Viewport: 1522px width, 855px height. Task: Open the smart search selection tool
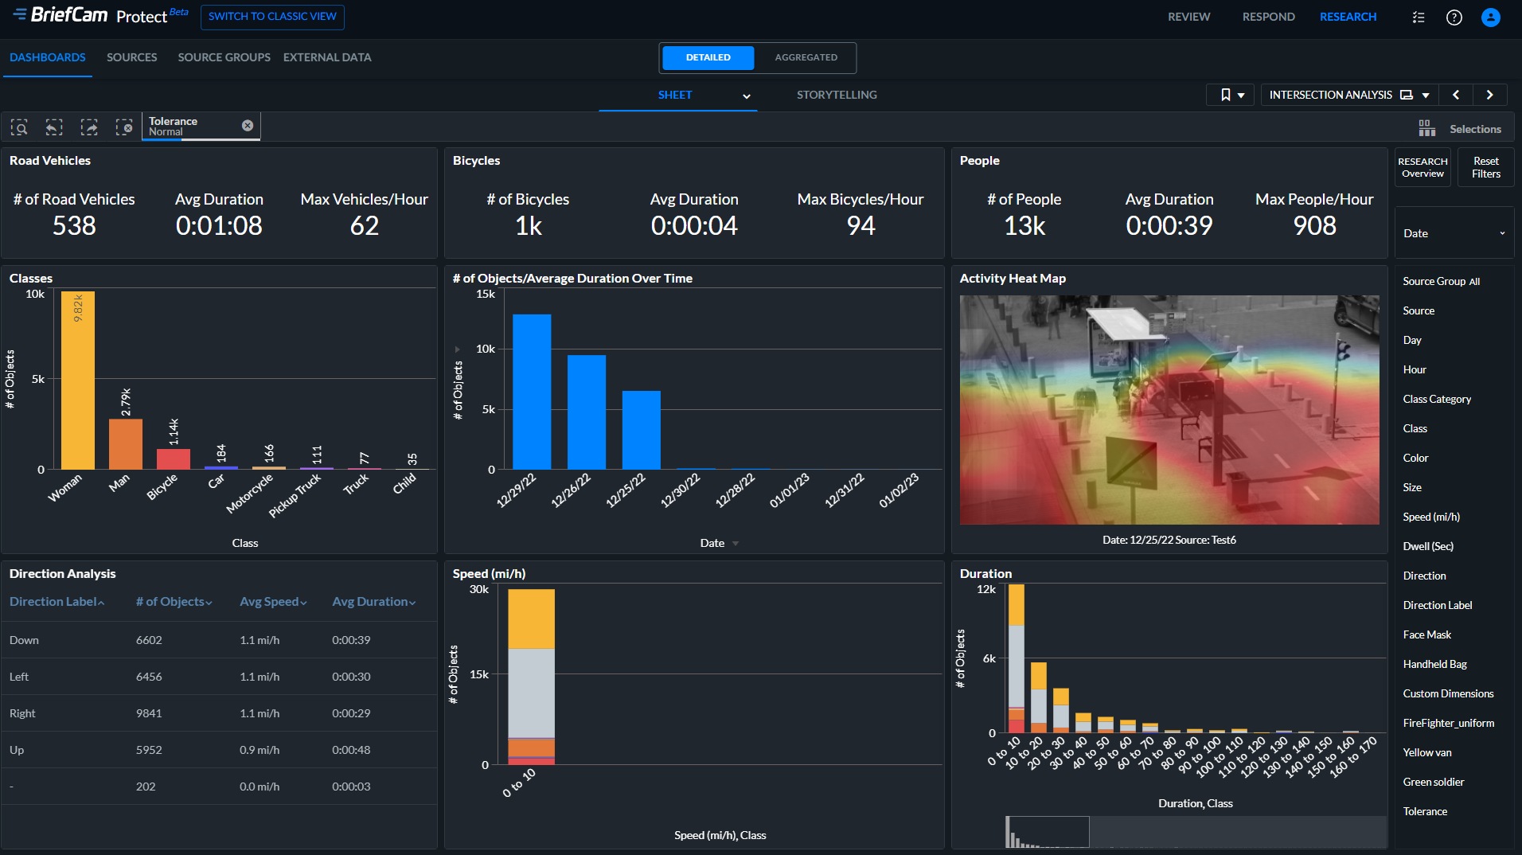coord(19,127)
